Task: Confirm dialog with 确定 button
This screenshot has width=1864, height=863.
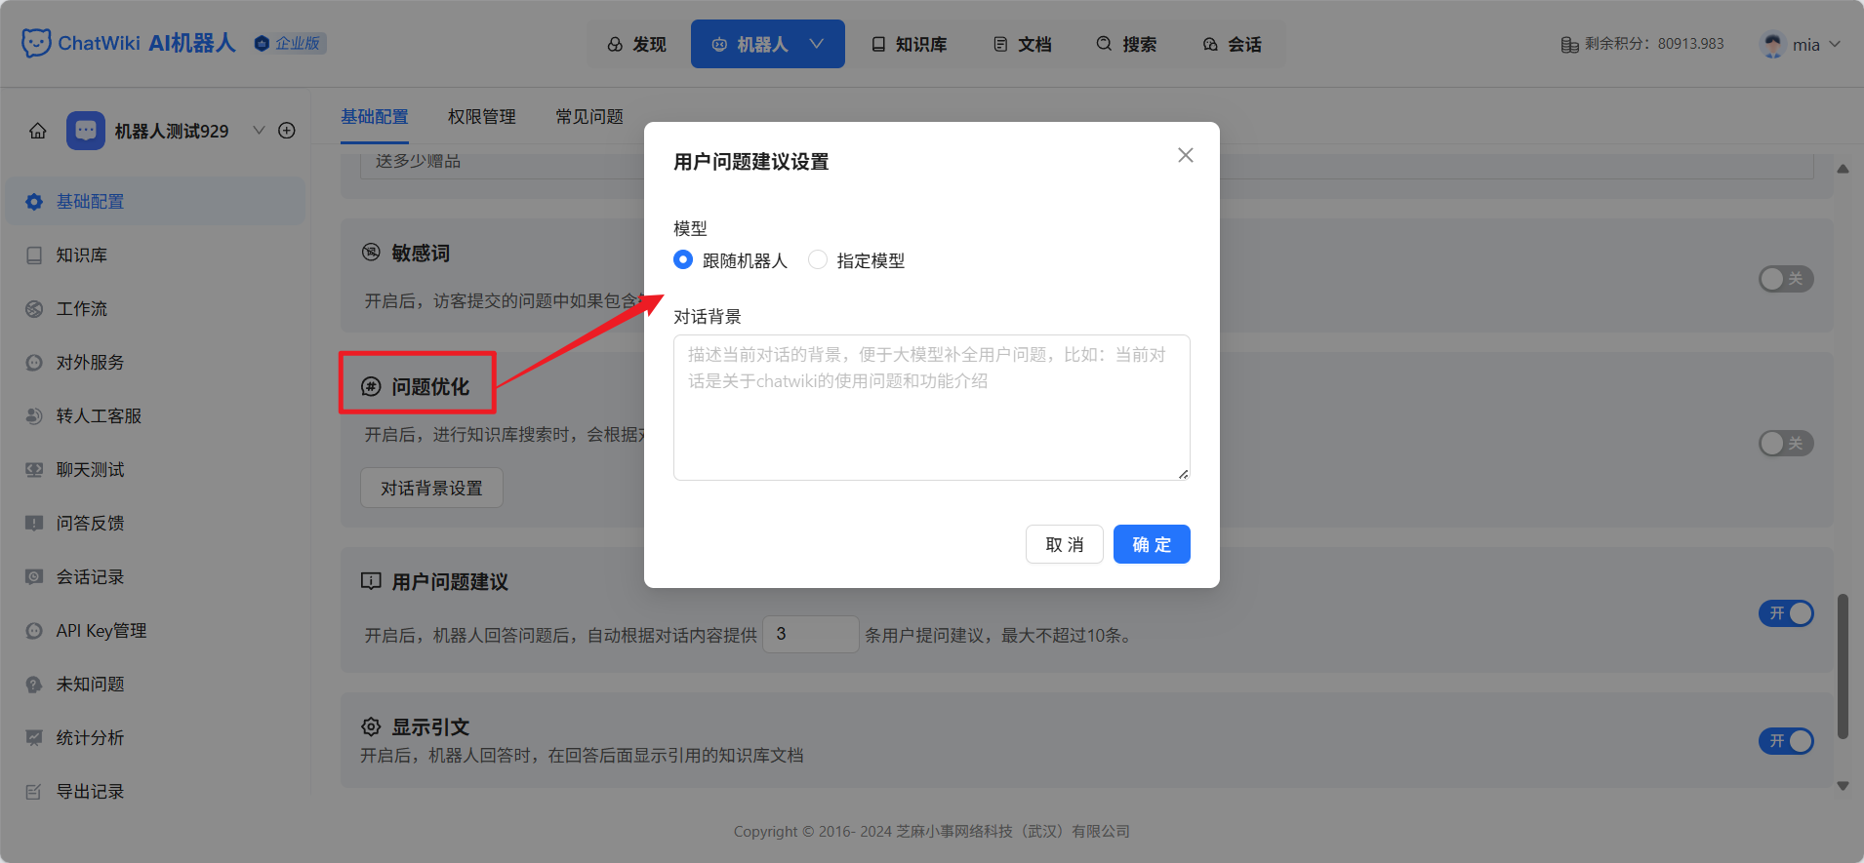Action: 1152,544
